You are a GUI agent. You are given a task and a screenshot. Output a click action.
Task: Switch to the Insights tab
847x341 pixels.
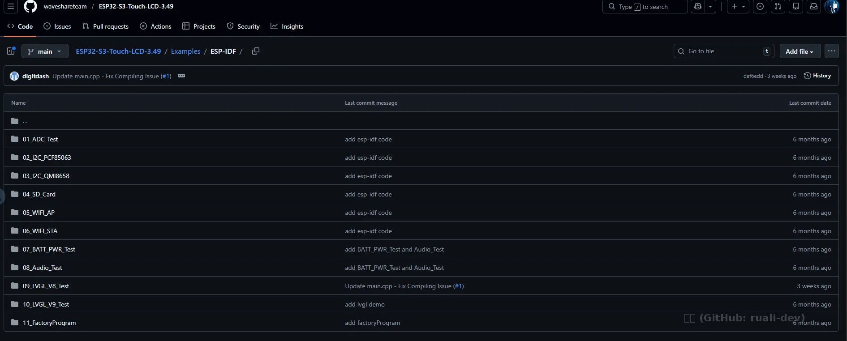pyautogui.click(x=287, y=26)
